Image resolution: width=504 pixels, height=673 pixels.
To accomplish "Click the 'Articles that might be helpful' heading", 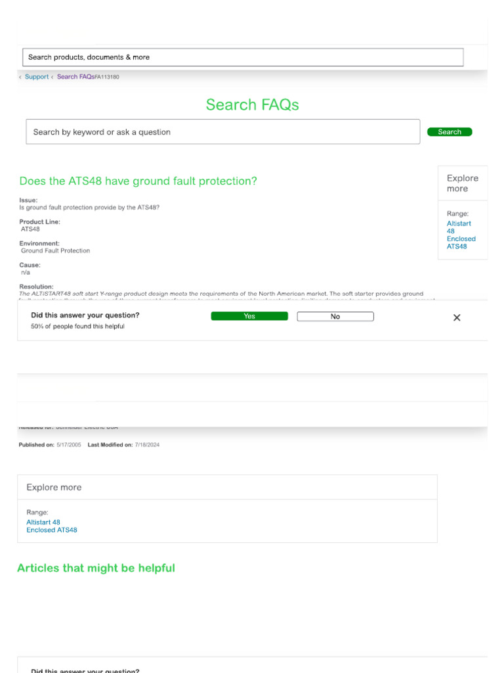I will point(96,568).
